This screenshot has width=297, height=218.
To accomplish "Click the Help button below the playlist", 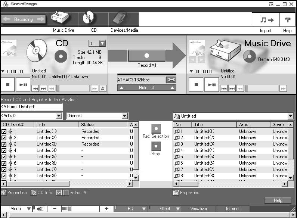I will coord(278,200).
